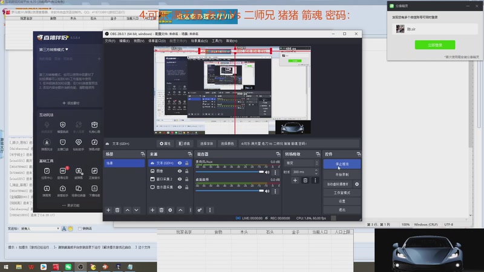Image resolution: width=484 pixels, height=272 pixels.
Task: Click 滤镜 button in source toolbar
Action: pyautogui.click(x=185, y=143)
